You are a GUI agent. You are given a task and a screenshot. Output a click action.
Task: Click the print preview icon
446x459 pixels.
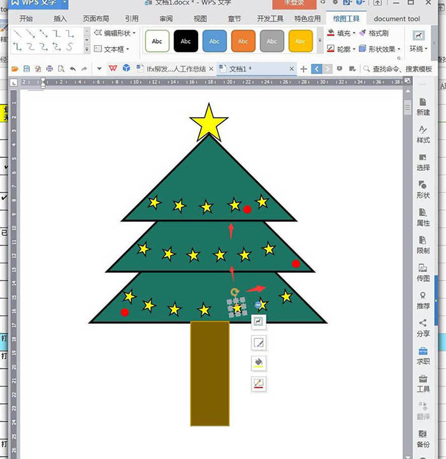pyautogui.click(x=61, y=69)
